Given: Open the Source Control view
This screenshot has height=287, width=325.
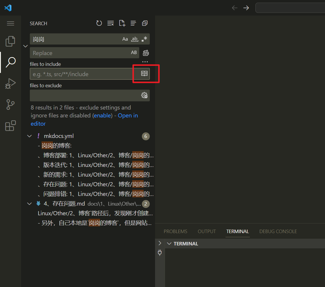Looking at the screenshot, I should 10,104.
